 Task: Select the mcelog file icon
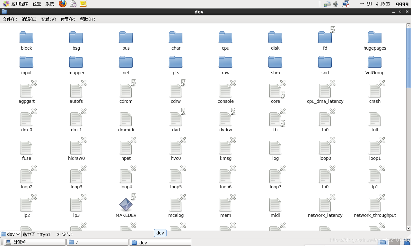176,205
